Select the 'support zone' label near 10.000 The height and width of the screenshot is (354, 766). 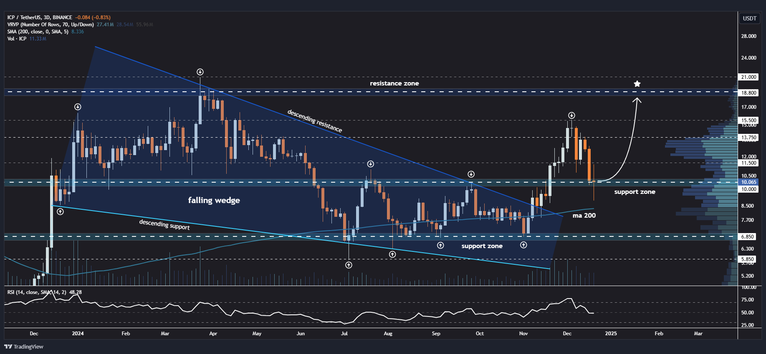click(635, 192)
